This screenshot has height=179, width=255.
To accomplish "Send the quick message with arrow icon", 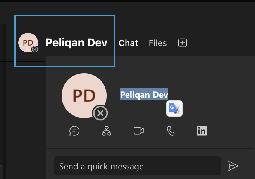I will point(233,166).
